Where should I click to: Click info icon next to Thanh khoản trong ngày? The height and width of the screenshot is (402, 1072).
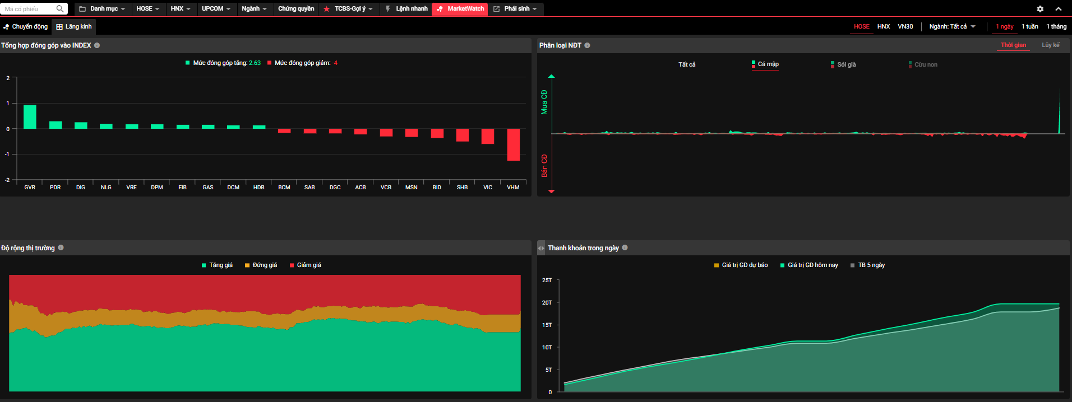625,247
